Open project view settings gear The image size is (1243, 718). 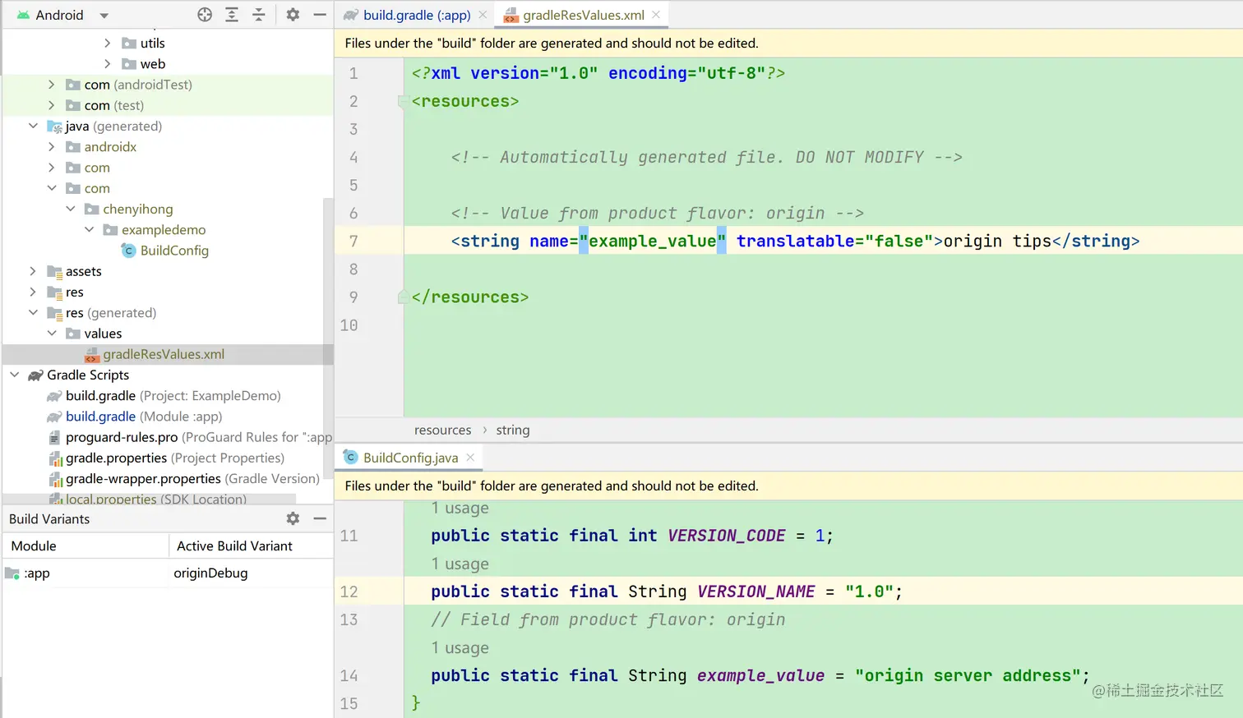pyautogui.click(x=293, y=15)
